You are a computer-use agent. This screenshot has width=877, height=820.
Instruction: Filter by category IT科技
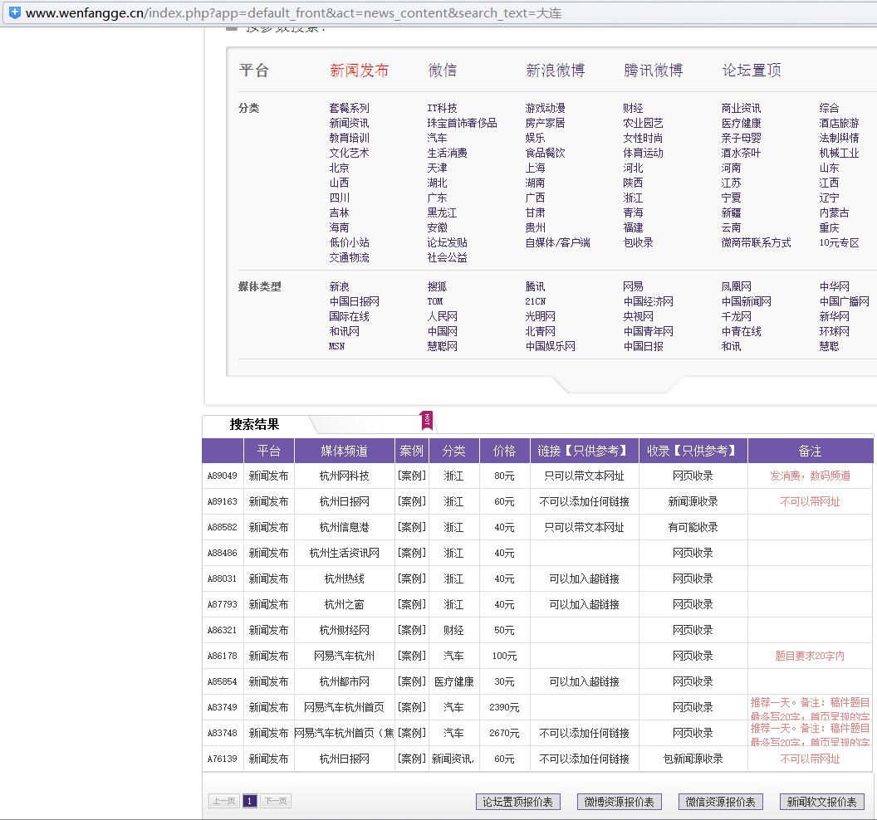[442, 108]
